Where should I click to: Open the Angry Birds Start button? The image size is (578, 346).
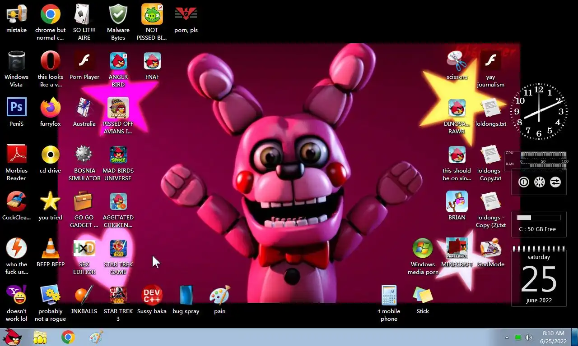click(12, 337)
